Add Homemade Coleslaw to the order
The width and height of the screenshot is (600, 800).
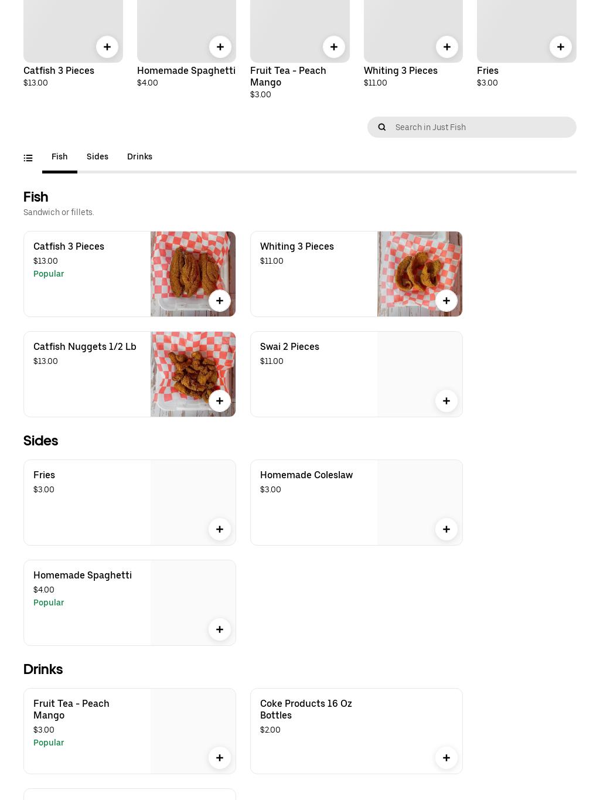pos(446,529)
